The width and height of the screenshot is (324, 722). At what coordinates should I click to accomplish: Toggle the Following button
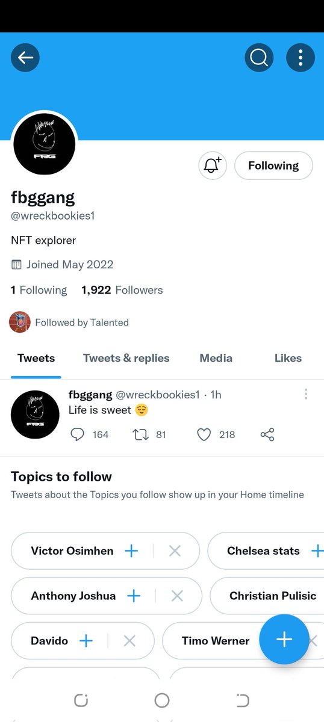click(273, 165)
